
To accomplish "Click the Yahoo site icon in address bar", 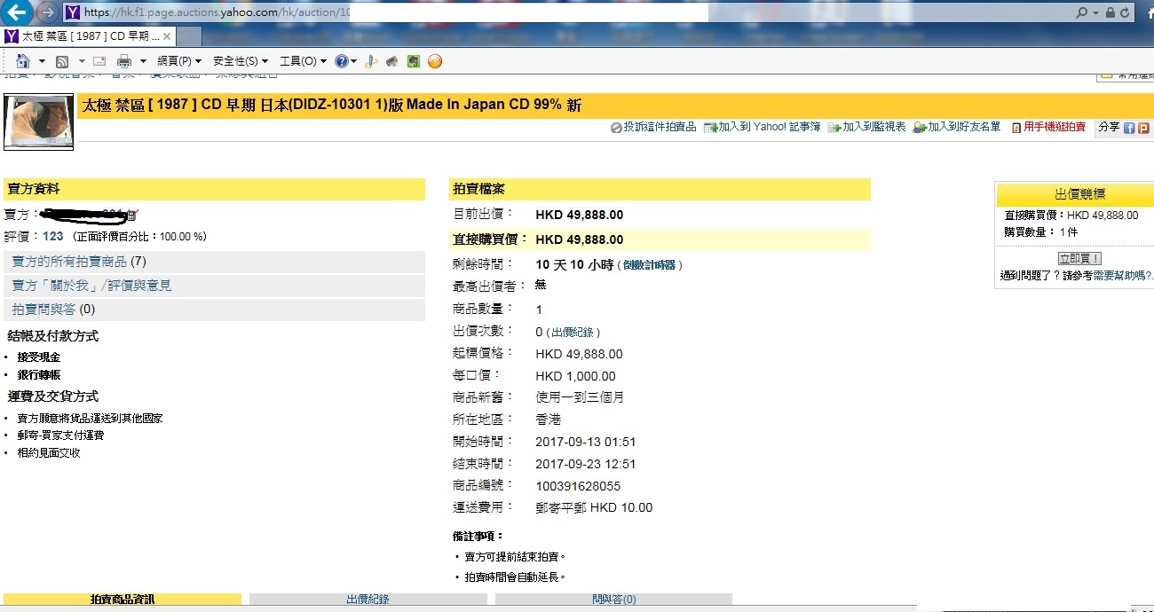I will coord(73,13).
